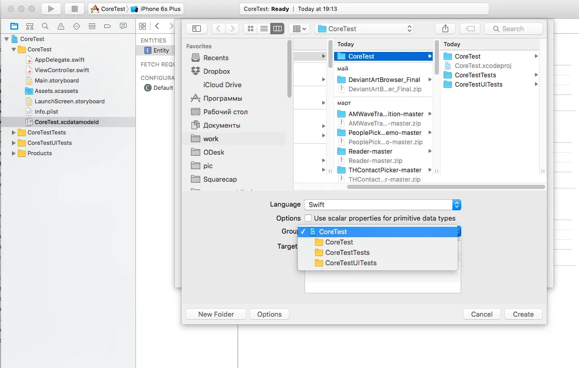
Task: Expand the CoreTestUITests group
Action: pos(13,143)
